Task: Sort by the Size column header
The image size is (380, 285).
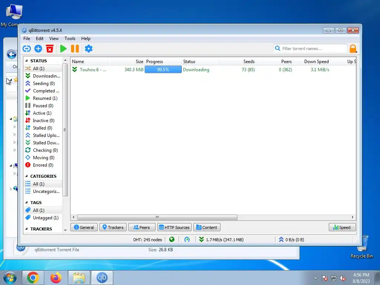Action: coord(126,62)
